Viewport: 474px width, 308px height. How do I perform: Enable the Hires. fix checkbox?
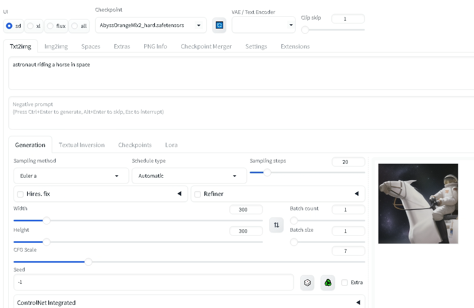point(20,194)
